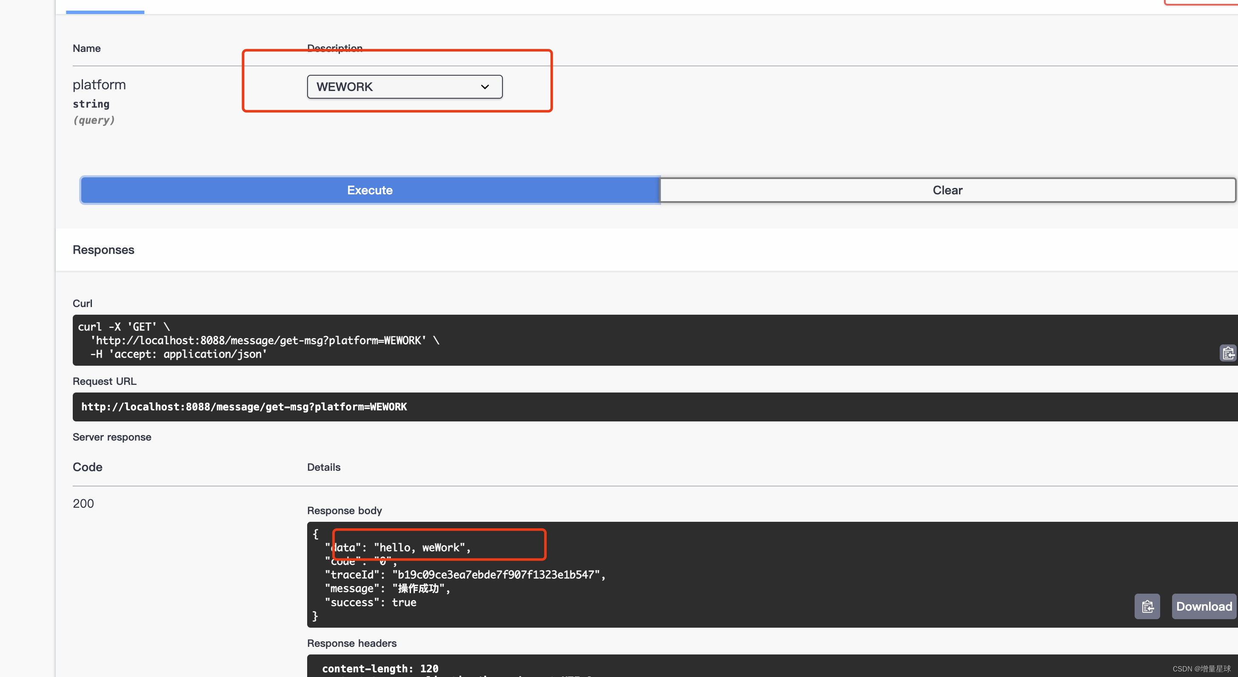Click the platform parameter name
Viewport: 1238px width, 677px height.
pos(99,85)
